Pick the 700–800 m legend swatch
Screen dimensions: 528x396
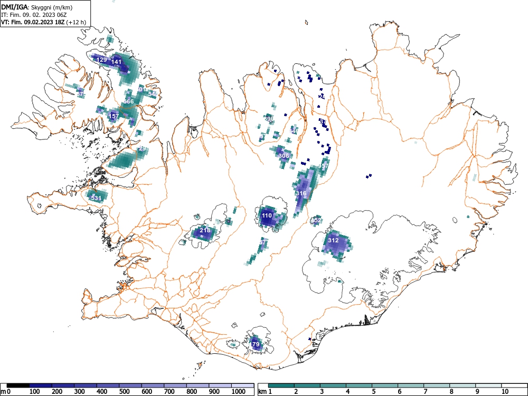[x=175, y=385]
